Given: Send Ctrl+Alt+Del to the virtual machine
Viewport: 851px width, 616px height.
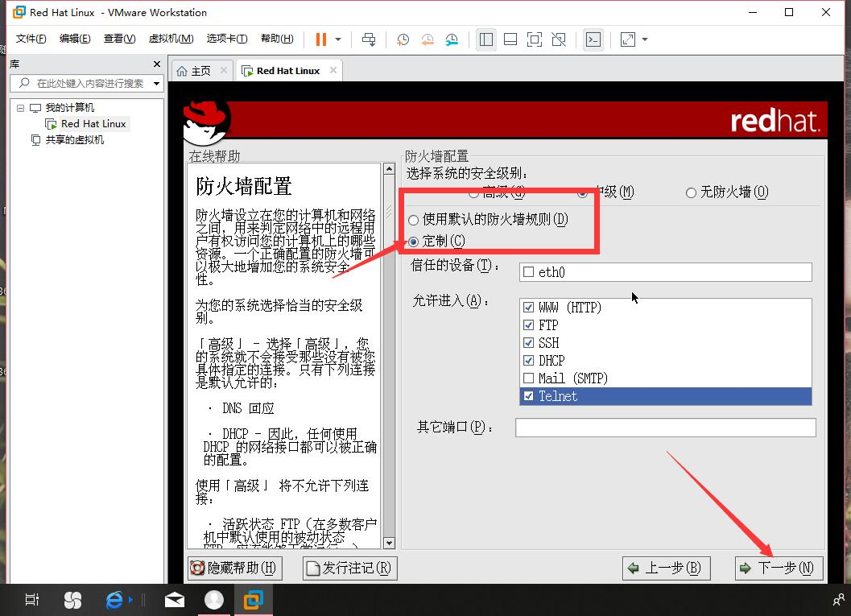Looking at the screenshot, I should point(369,39).
